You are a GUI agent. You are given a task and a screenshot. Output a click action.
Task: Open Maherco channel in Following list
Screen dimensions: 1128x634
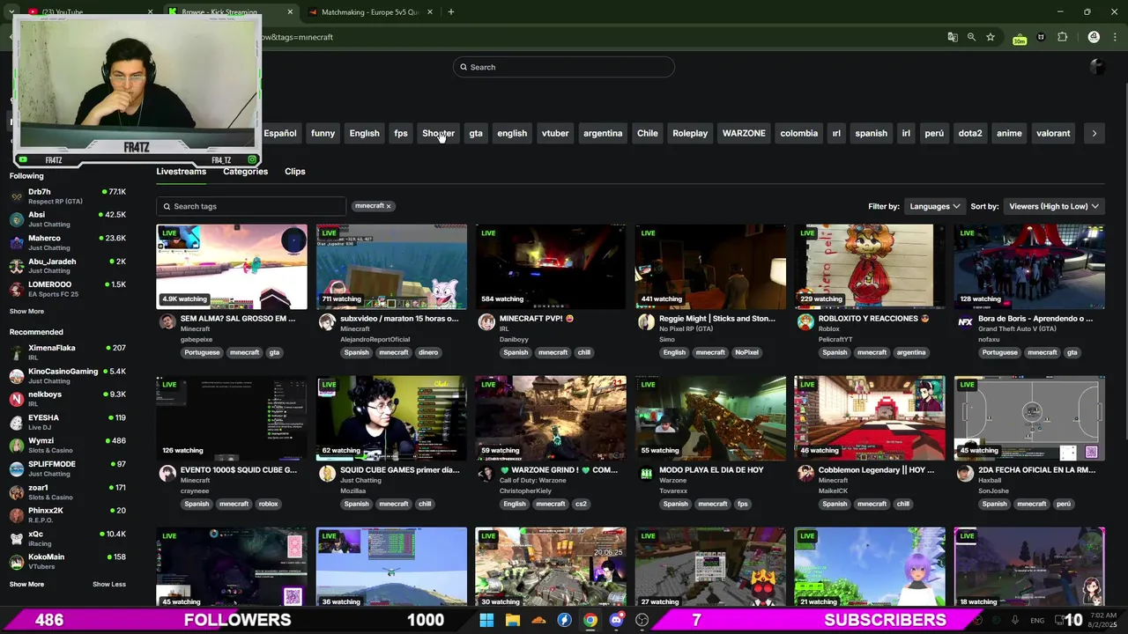(x=68, y=243)
